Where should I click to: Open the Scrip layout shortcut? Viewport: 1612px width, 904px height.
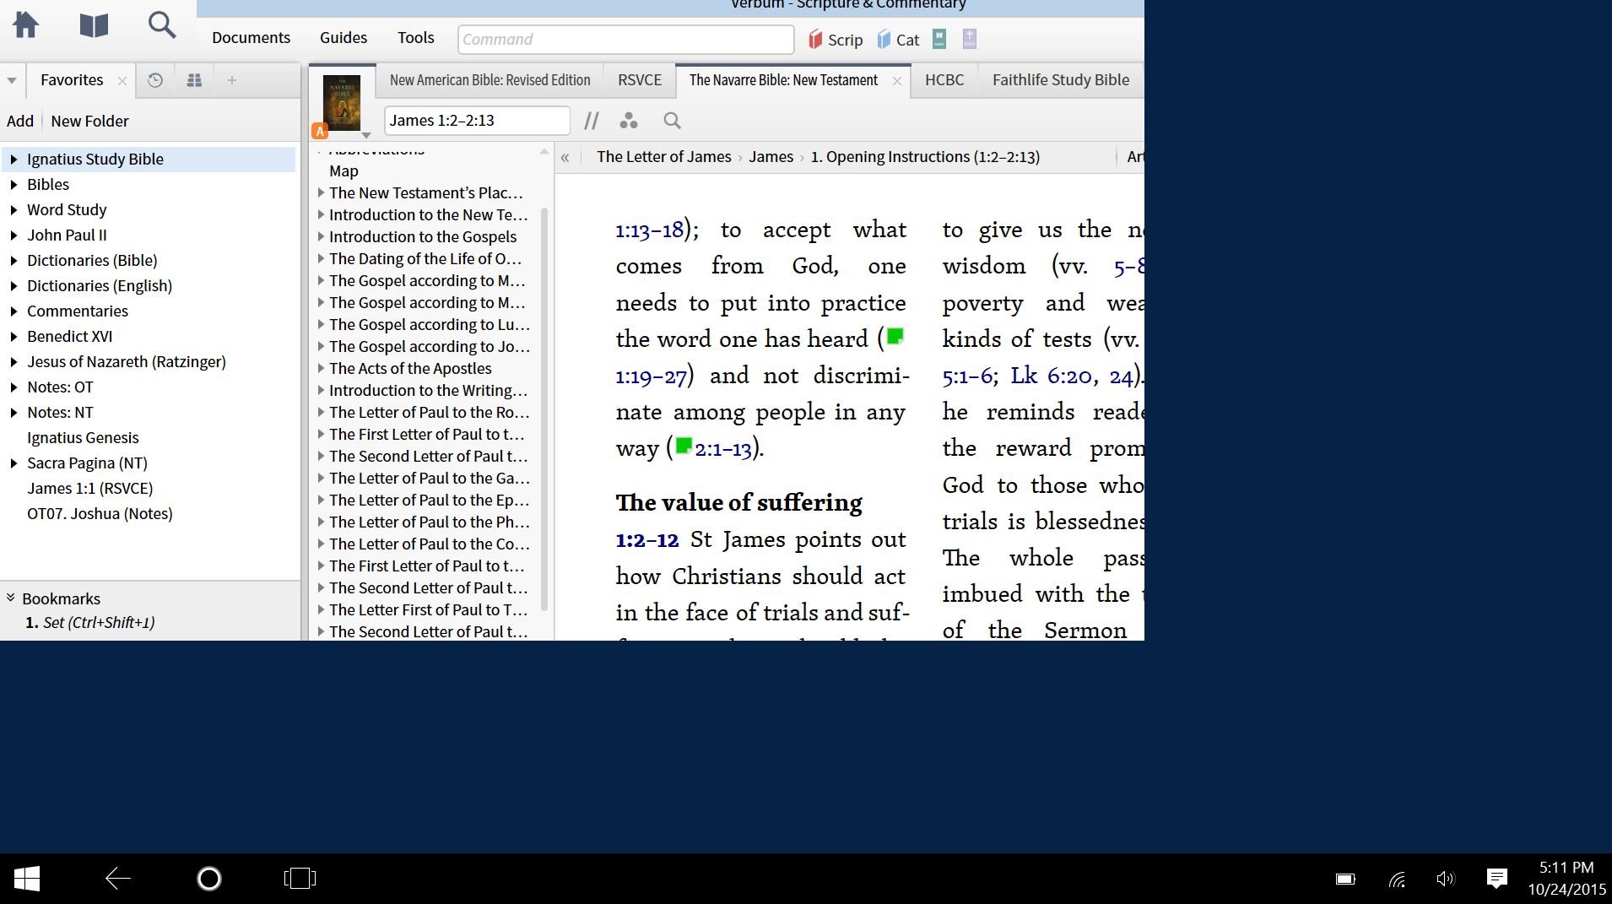point(836,40)
